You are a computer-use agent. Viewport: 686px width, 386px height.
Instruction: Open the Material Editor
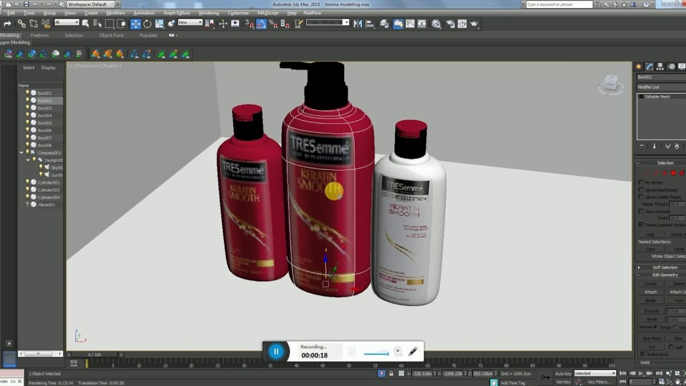pyautogui.click(x=436, y=24)
